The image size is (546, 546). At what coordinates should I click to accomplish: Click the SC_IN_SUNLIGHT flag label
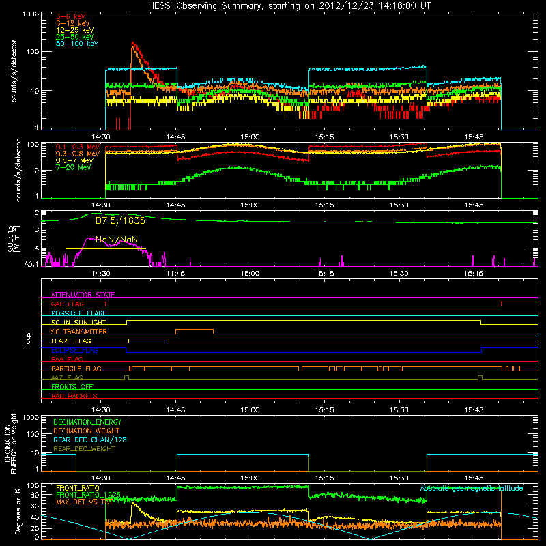tap(78, 322)
